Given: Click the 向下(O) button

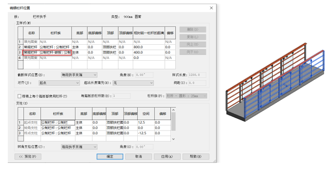Looking at the screenshot, I should click(x=193, y=52).
